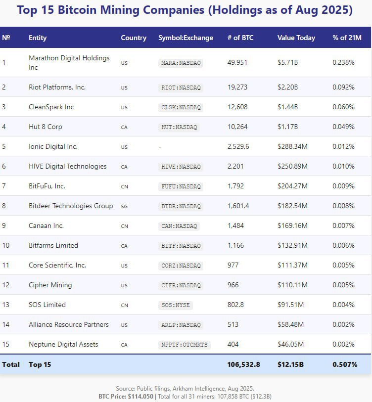Select Riot Platforms, Inc. entity name

tap(57, 87)
